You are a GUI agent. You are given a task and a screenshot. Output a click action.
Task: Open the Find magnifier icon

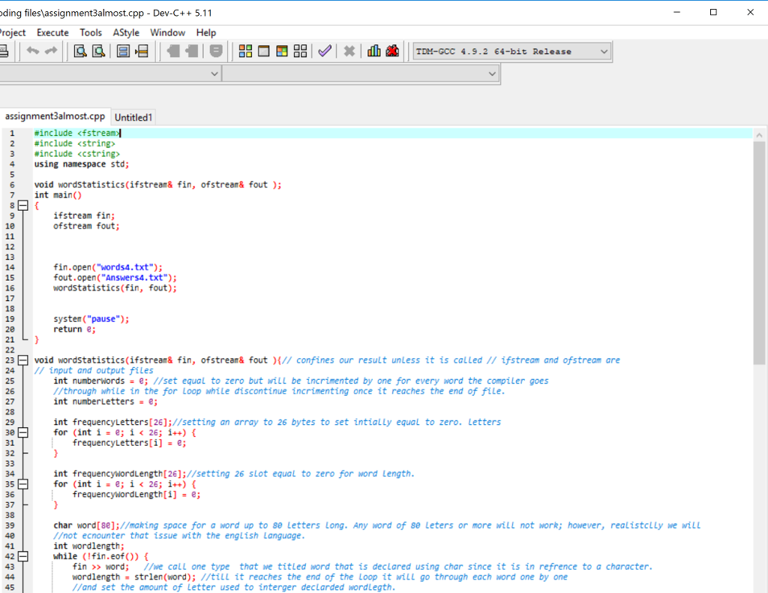tap(79, 51)
